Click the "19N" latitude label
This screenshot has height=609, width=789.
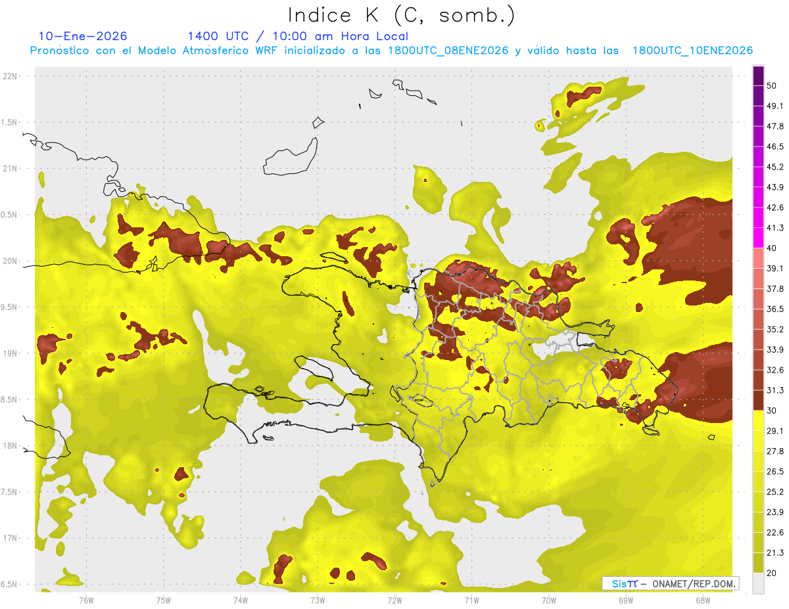tap(11, 353)
